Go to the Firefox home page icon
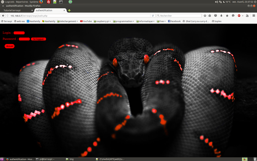 227,16
